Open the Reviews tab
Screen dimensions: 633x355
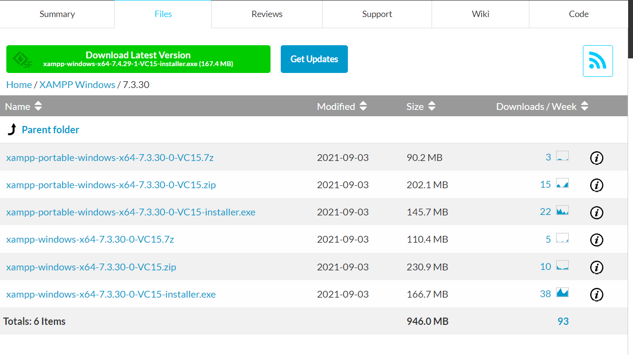[x=267, y=14]
